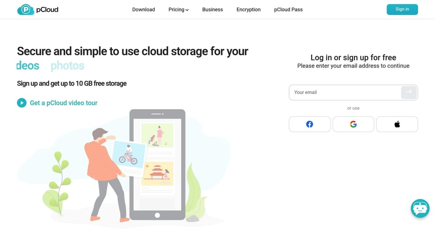This screenshot has height=245, width=435.
Task: Continue with Google login
Action: point(353,124)
